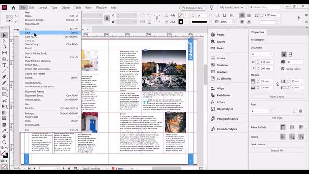This screenshot has width=309, height=174.
Task: Open the Paragraph Styles panel
Action: 224,119
